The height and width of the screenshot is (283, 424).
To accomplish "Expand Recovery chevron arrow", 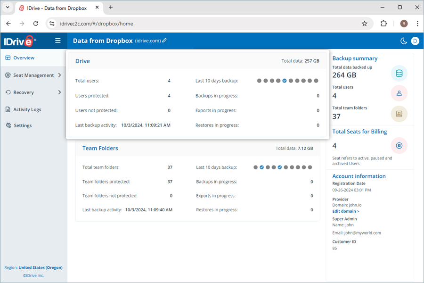I will pos(60,92).
